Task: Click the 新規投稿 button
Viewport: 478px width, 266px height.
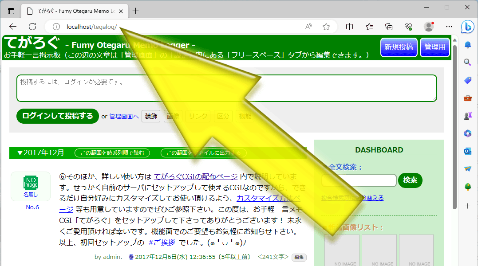Action: coord(399,47)
